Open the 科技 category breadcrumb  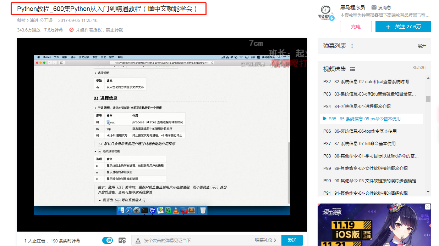[x=21, y=21]
